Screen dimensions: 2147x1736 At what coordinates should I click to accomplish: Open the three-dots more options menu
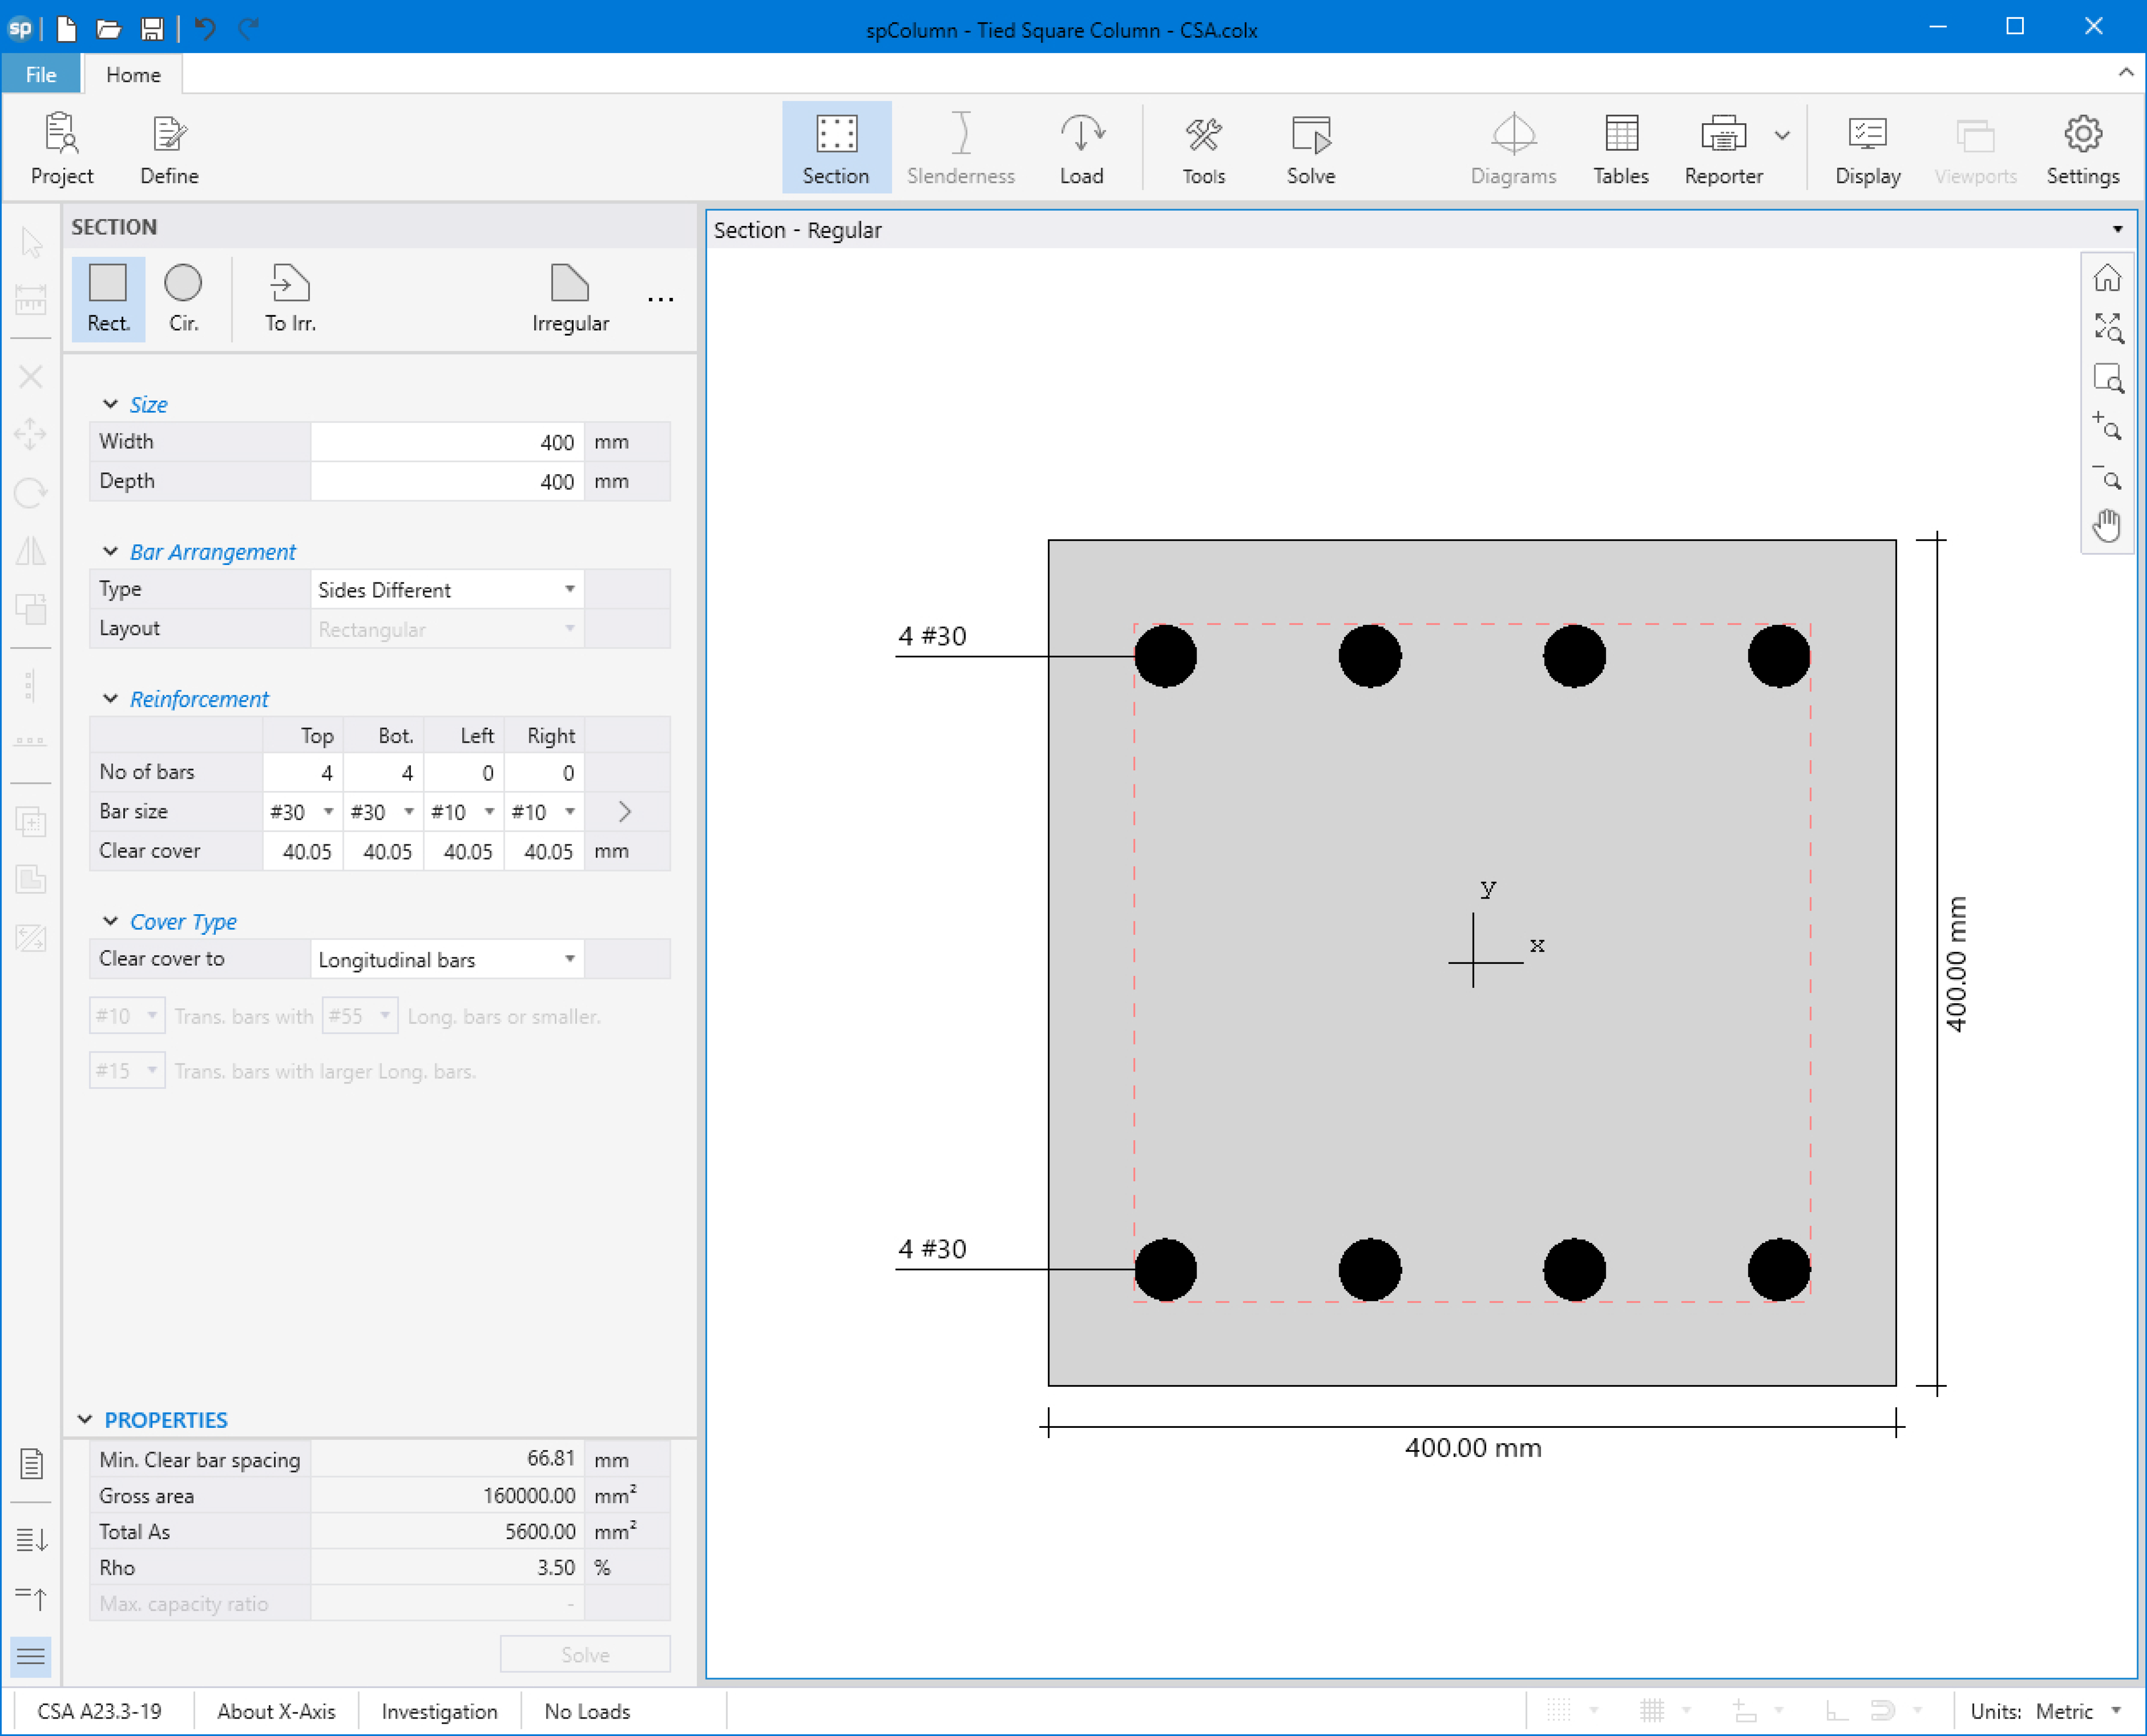tap(660, 299)
